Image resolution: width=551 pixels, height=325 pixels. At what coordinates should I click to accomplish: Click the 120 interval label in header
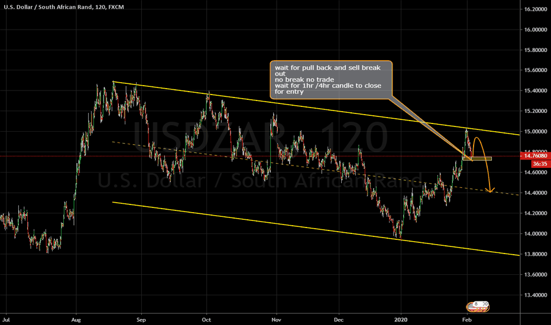tap(100, 7)
